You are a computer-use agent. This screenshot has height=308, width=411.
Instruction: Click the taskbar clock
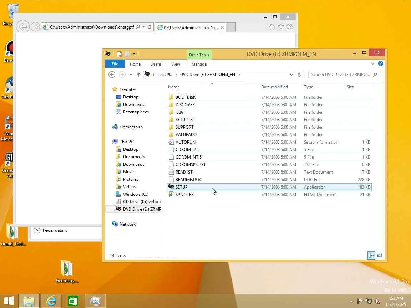396,301
